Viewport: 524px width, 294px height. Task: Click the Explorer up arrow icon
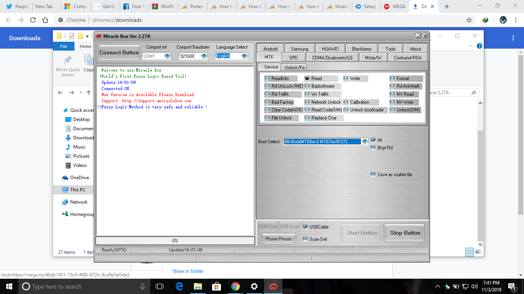pos(89,93)
